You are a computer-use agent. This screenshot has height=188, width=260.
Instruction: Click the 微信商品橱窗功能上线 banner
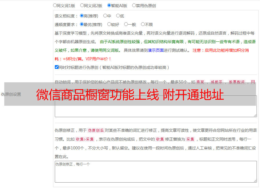[130, 94]
